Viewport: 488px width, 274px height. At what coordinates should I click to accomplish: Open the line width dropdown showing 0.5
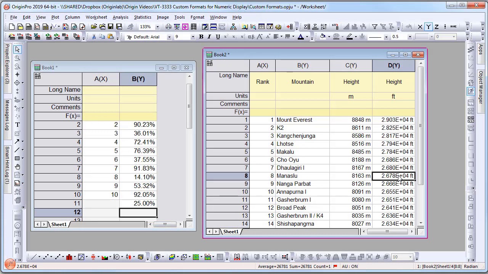tap(409, 37)
